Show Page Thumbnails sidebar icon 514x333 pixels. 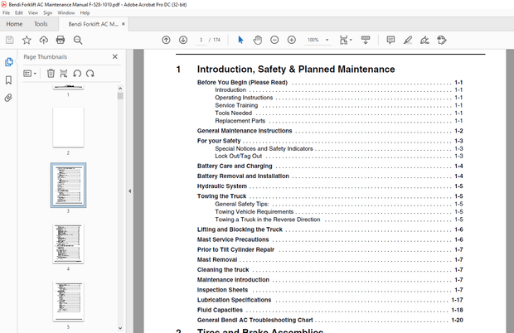(9, 62)
